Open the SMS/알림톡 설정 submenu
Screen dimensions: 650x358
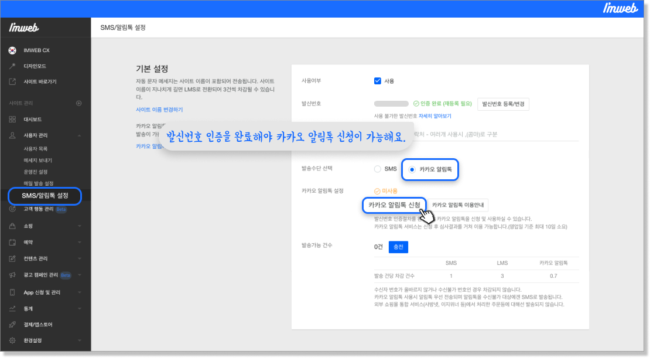pyautogui.click(x=45, y=195)
